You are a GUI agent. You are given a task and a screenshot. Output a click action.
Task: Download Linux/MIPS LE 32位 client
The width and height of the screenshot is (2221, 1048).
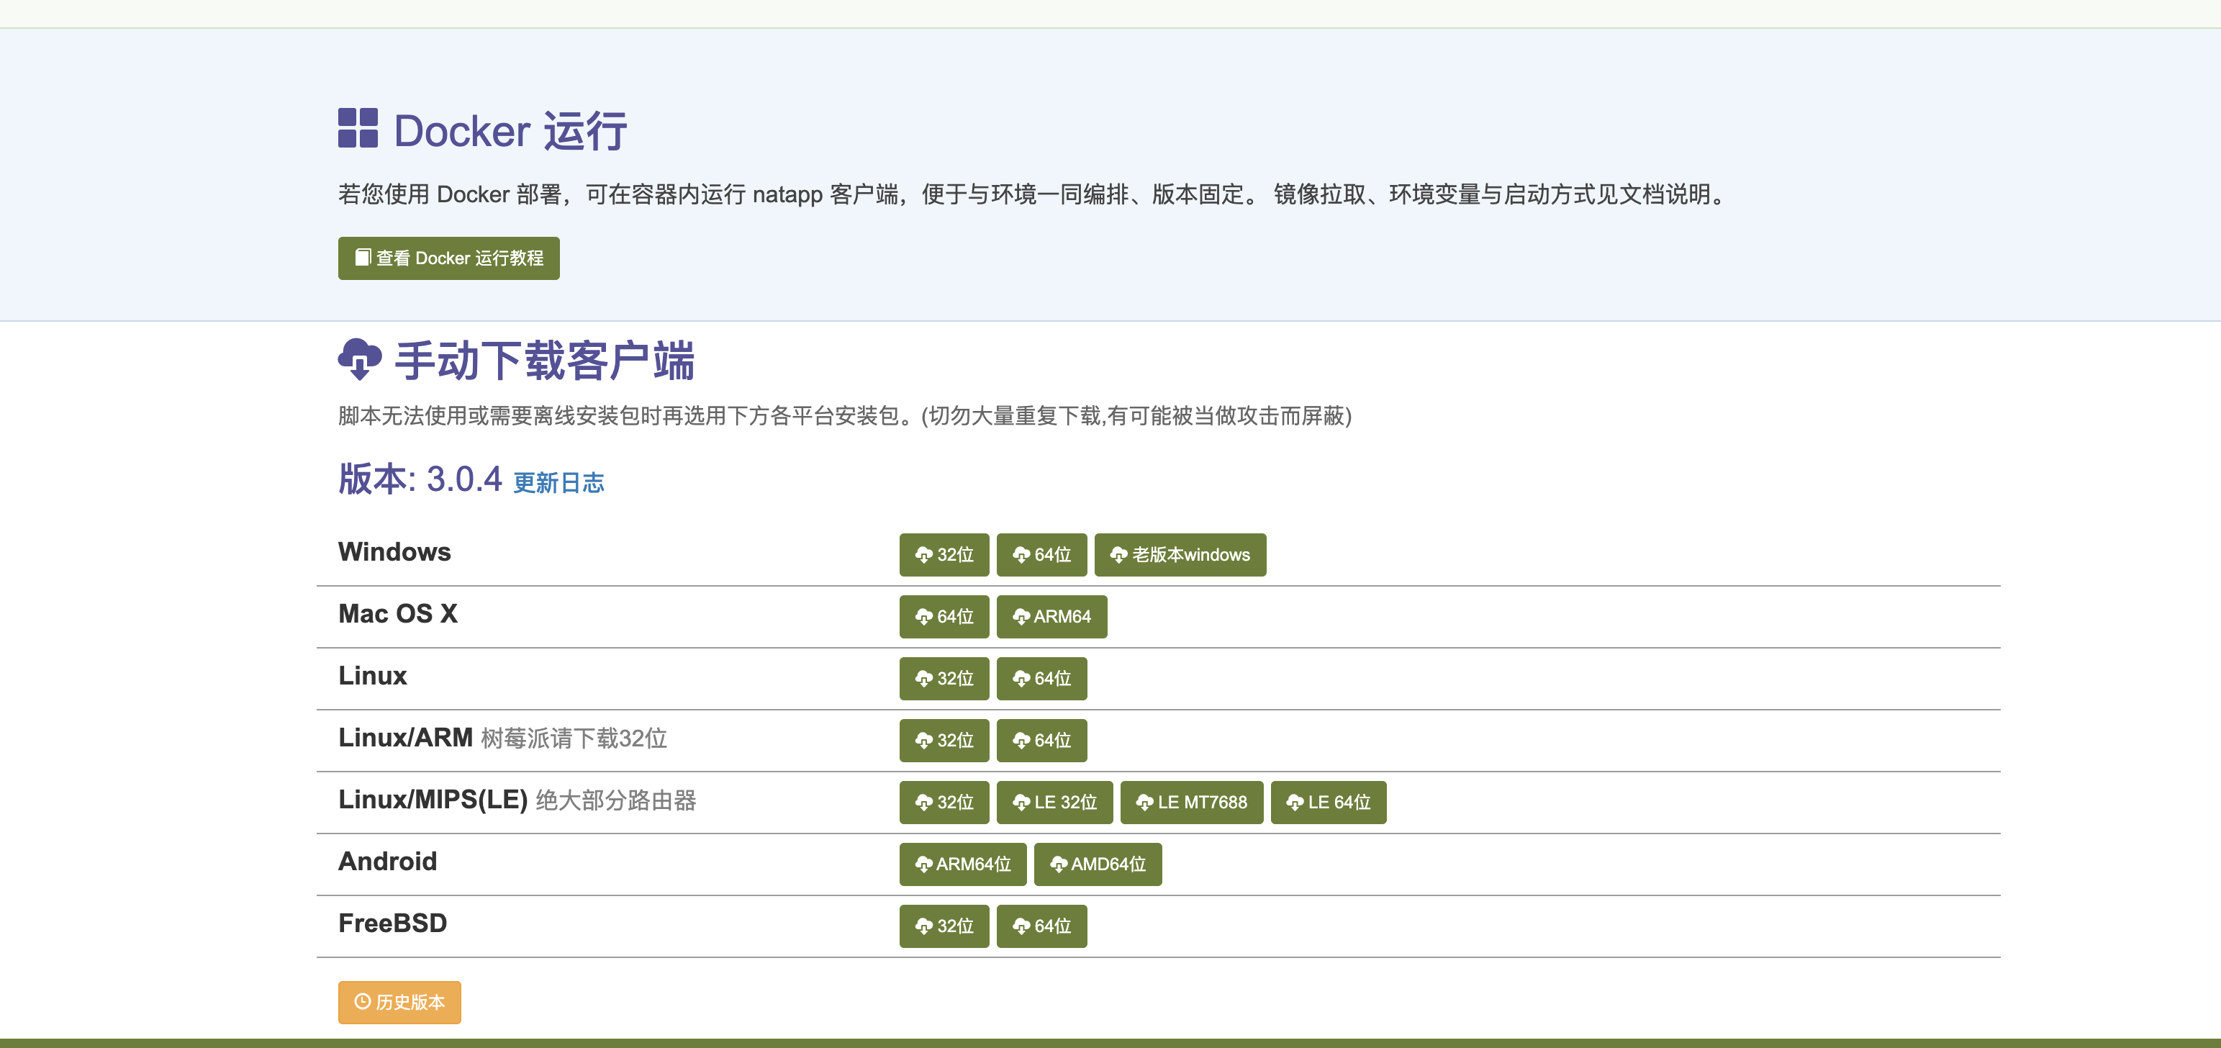pyautogui.click(x=1054, y=802)
